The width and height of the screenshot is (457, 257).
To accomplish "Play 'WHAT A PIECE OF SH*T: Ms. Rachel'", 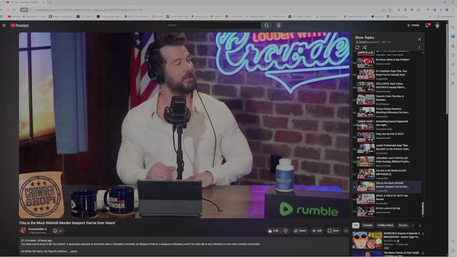I will (x=387, y=199).
